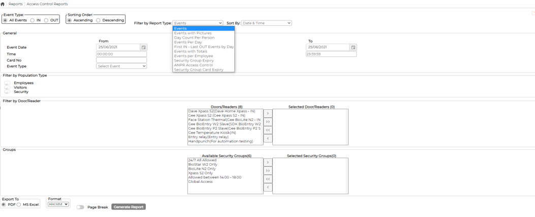Screen dimensions: 535x217
Task: Select Xpass S2 Only security group
Action: (225, 173)
